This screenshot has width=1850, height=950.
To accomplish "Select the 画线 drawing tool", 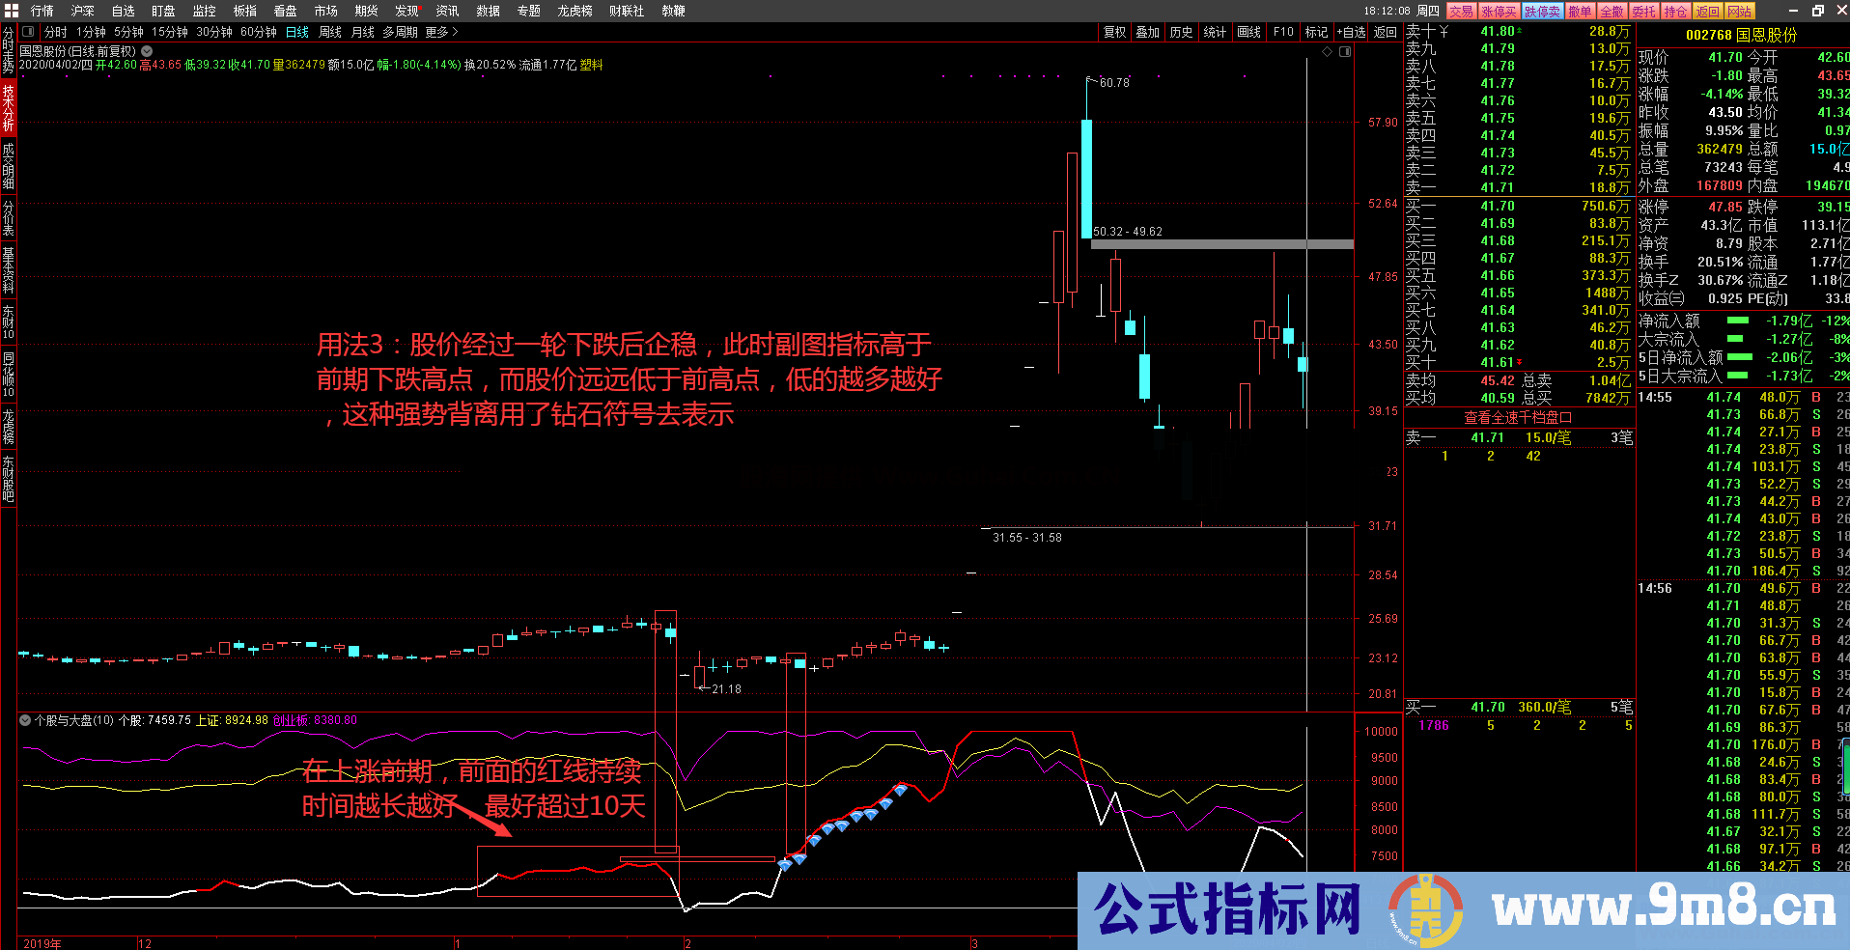I will pos(1248,32).
